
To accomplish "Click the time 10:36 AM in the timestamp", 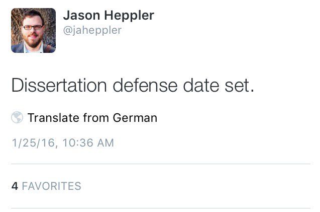I will tap(88, 143).
